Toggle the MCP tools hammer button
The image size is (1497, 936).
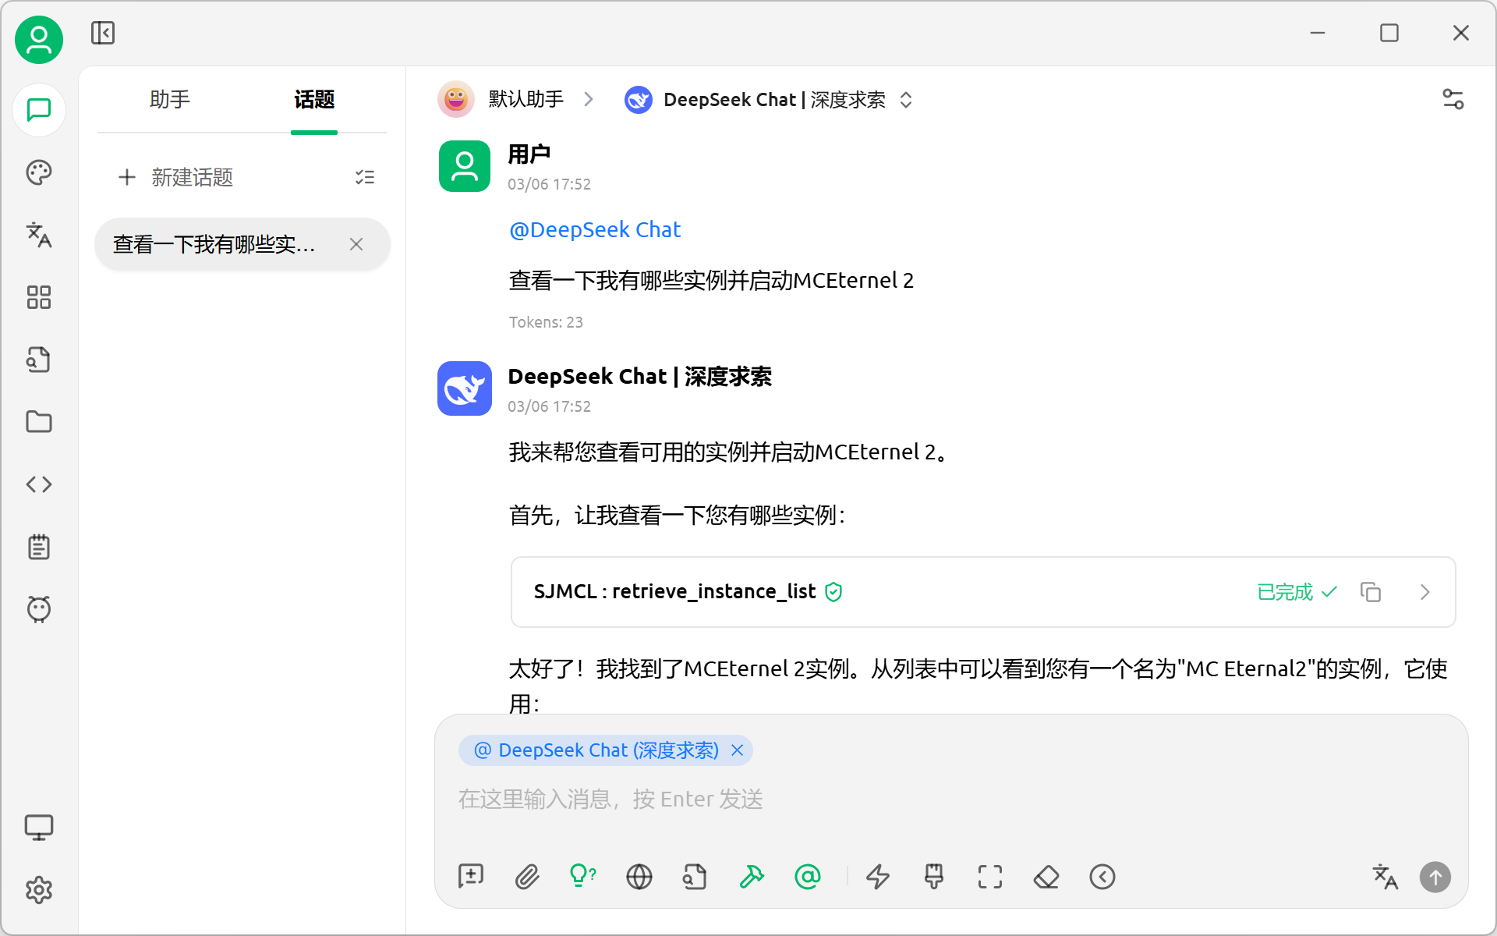(752, 877)
